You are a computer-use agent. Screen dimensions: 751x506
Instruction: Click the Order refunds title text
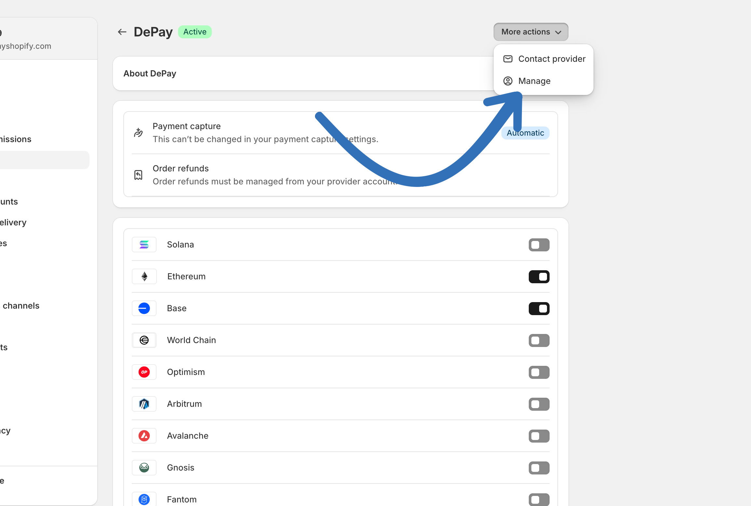[x=181, y=168]
